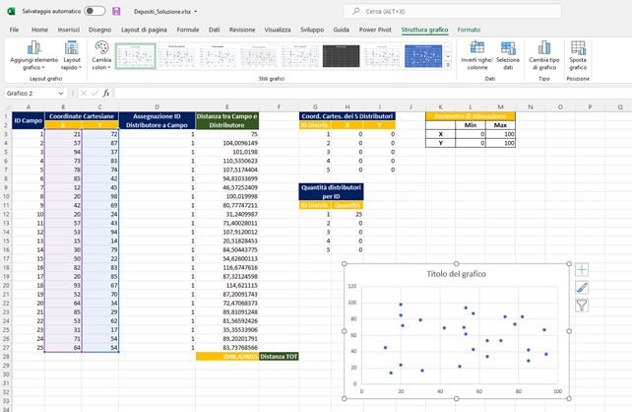Open the file name dropdown arrow
This screenshot has height=412, width=632.
click(196, 11)
